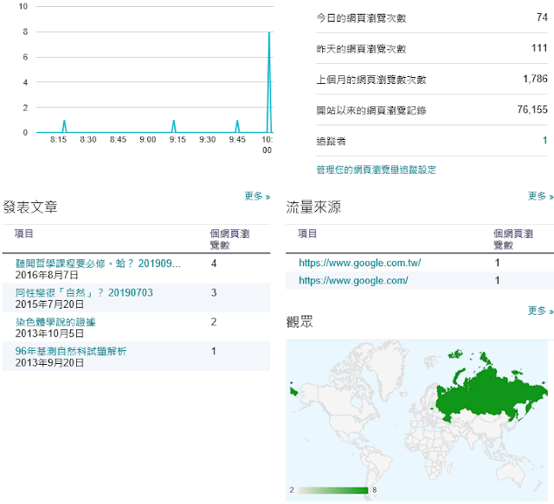Click the 項目 column header in 發表文章 table
Screen dimensions: 554x504
coord(24,233)
